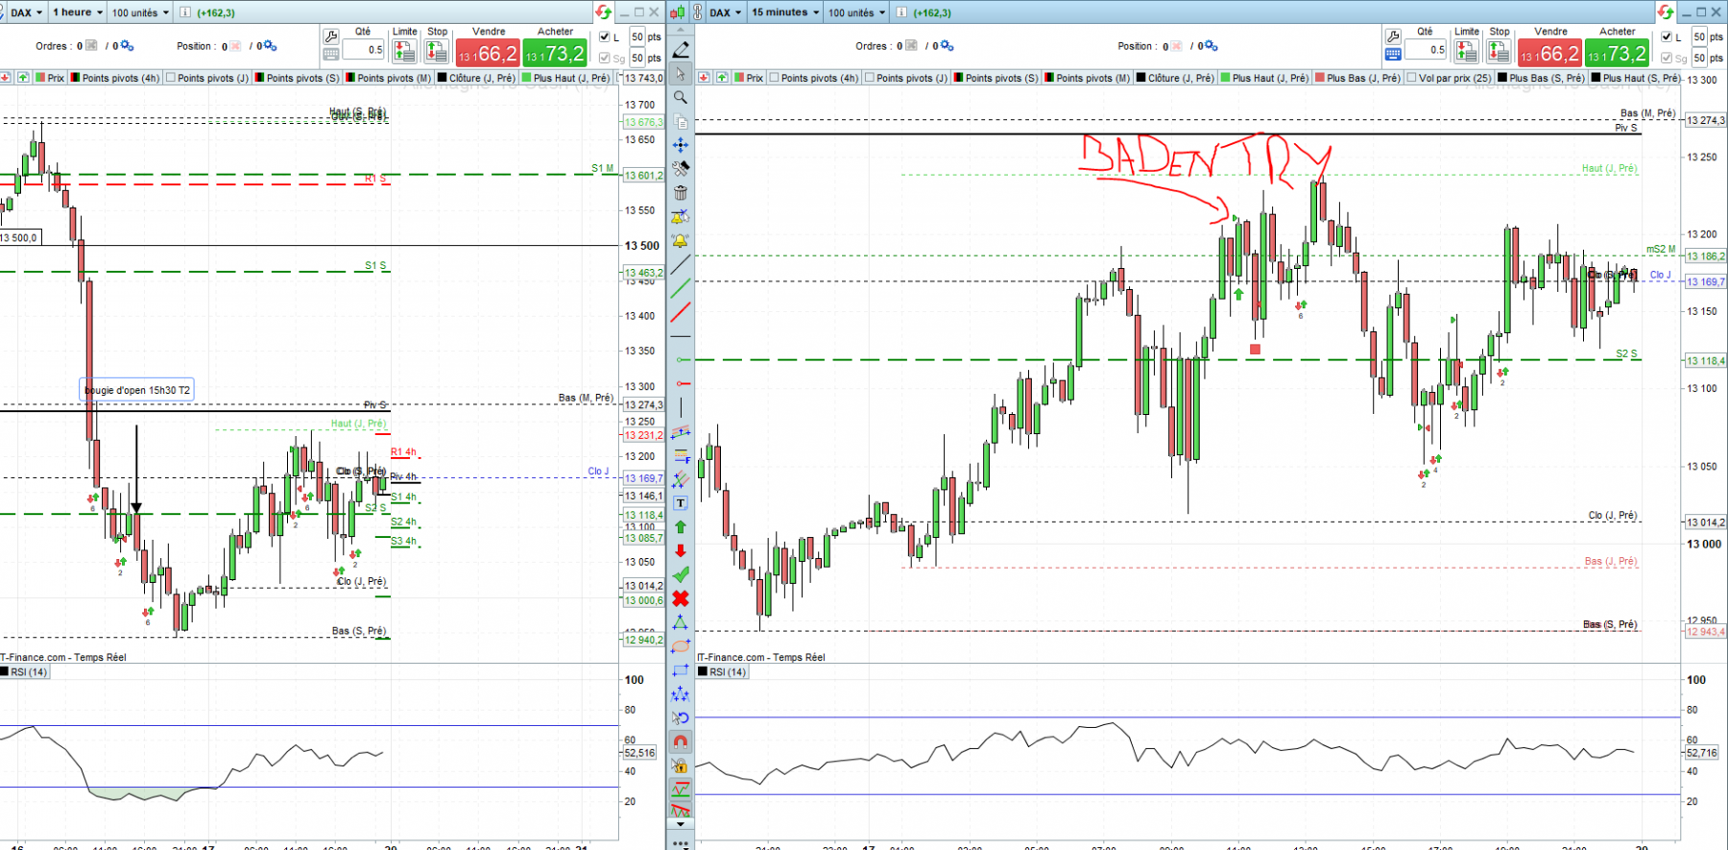Expand the 100 unités dropdown on right chart
Screen dimensions: 1728x850
pos(856,12)
